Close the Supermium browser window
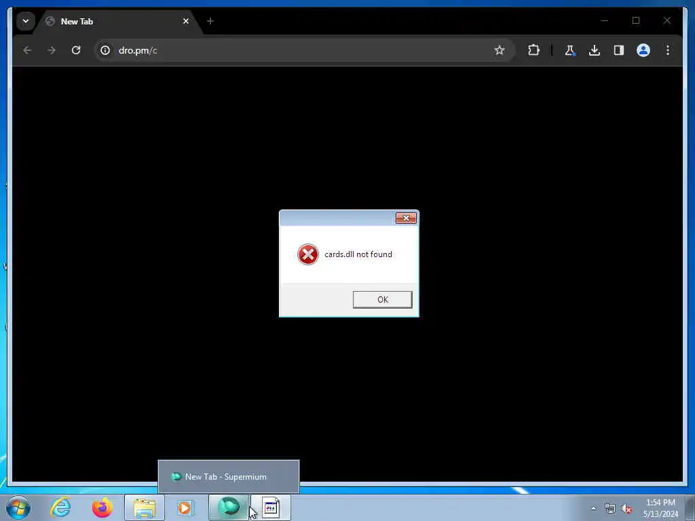 tap(666, 20)
